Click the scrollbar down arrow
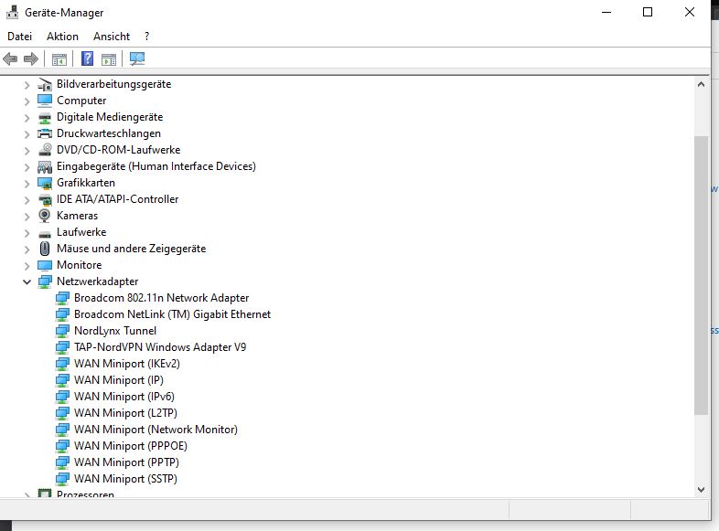 [x=701, y=489]
